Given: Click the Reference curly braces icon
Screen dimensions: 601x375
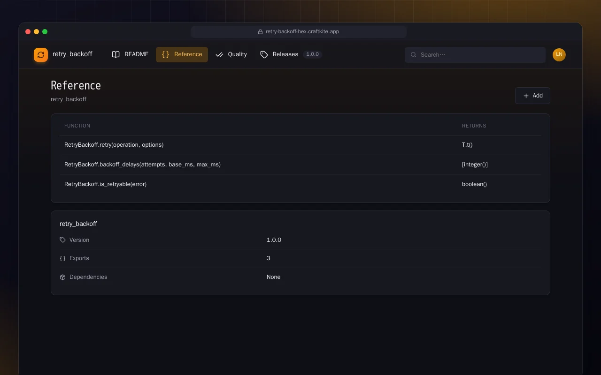Looking at the screenshot, I should pyautogui.click(x=165, y=54).
